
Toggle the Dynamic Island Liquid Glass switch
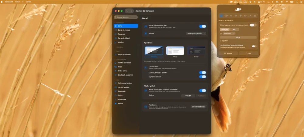coord(202,77)
